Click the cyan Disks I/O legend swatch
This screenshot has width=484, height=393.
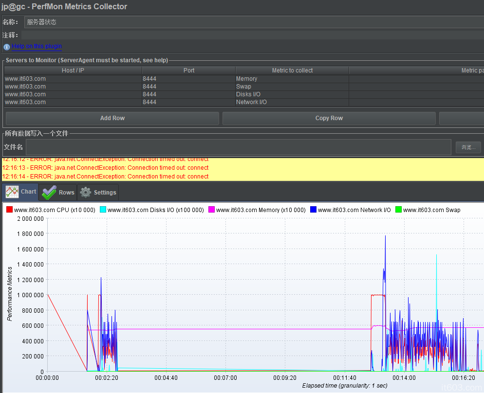[x=103, y=210]
